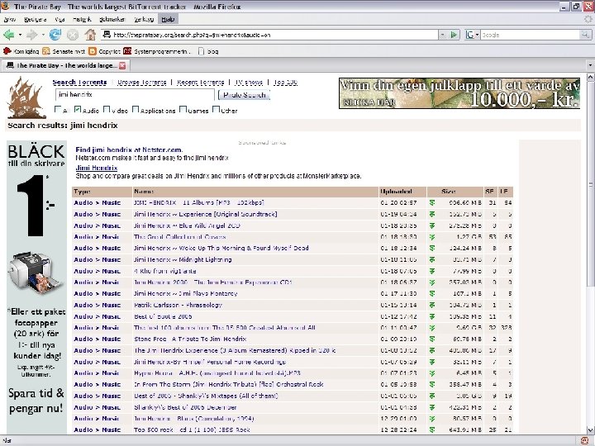Check the Video category checkbox
The height and width of the screenshot is (446, 595).
(x=107, y=110)
